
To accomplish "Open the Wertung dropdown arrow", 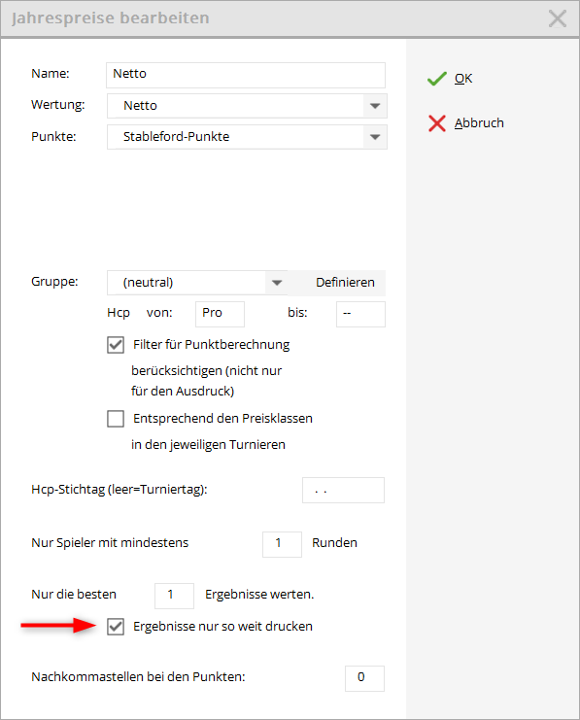I will click(x=375, y=106).
